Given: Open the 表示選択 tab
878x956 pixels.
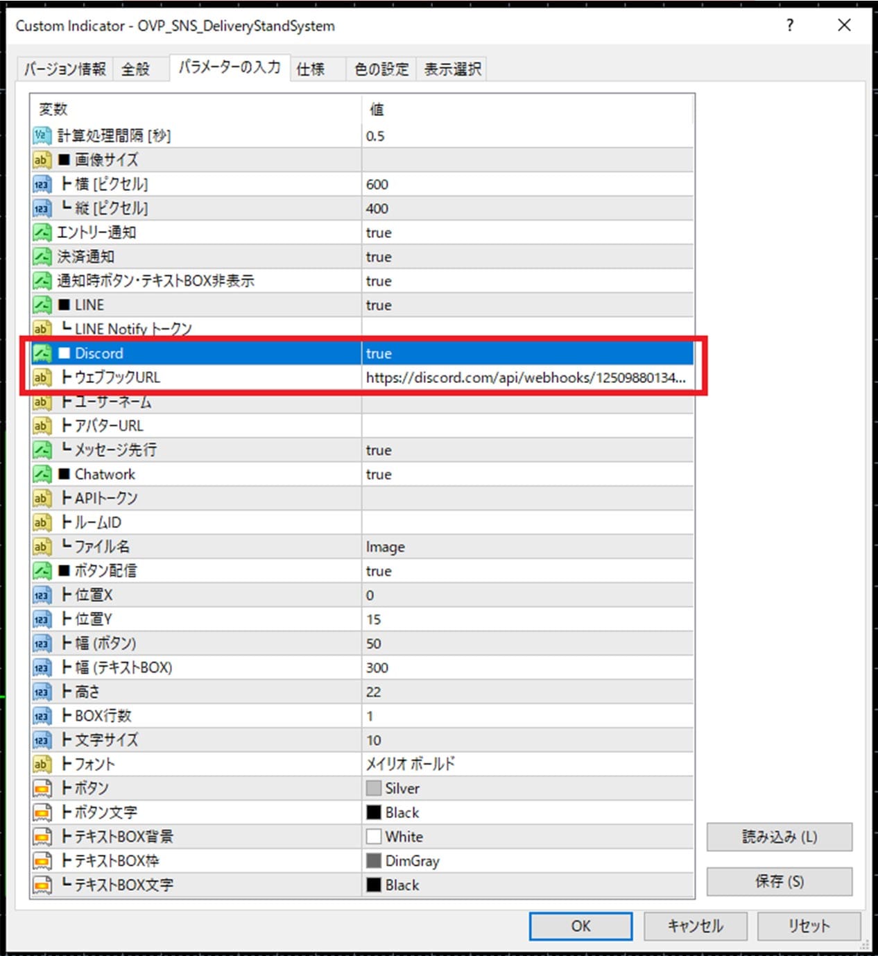Looking at the screenshot, I should pos(452,69).
